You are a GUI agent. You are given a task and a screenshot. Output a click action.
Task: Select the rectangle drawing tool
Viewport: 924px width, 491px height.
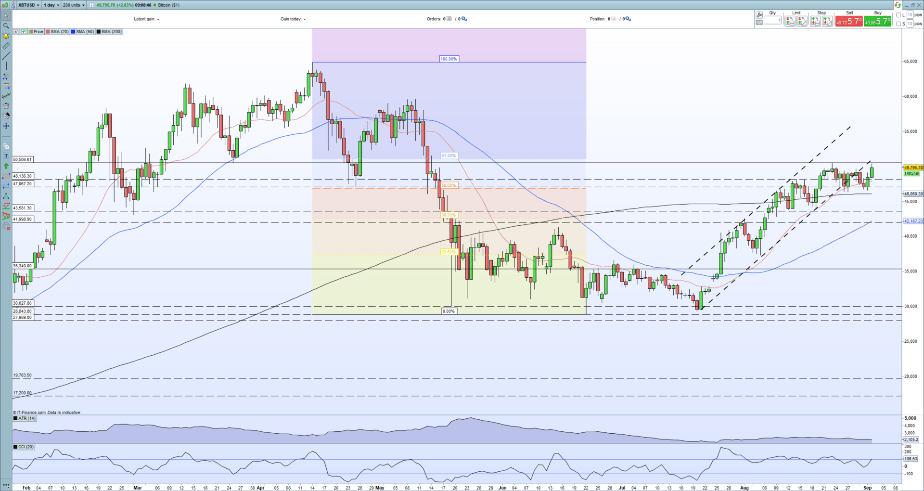coord(6,186)
